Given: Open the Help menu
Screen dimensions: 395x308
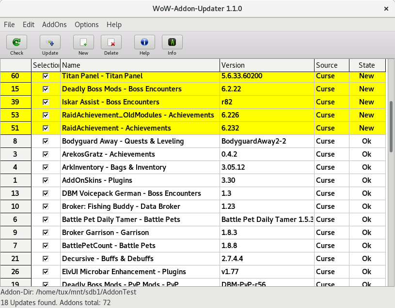Looking at the screenshot, I should click(x=114, y=25).
